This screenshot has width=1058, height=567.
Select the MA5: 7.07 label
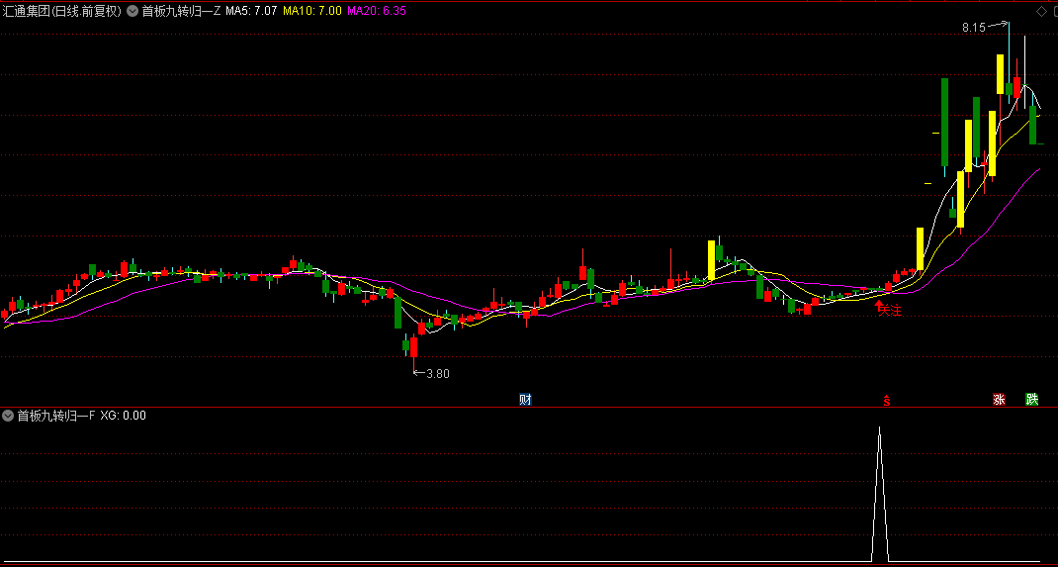pyautogui.click(x=251, y=11)
